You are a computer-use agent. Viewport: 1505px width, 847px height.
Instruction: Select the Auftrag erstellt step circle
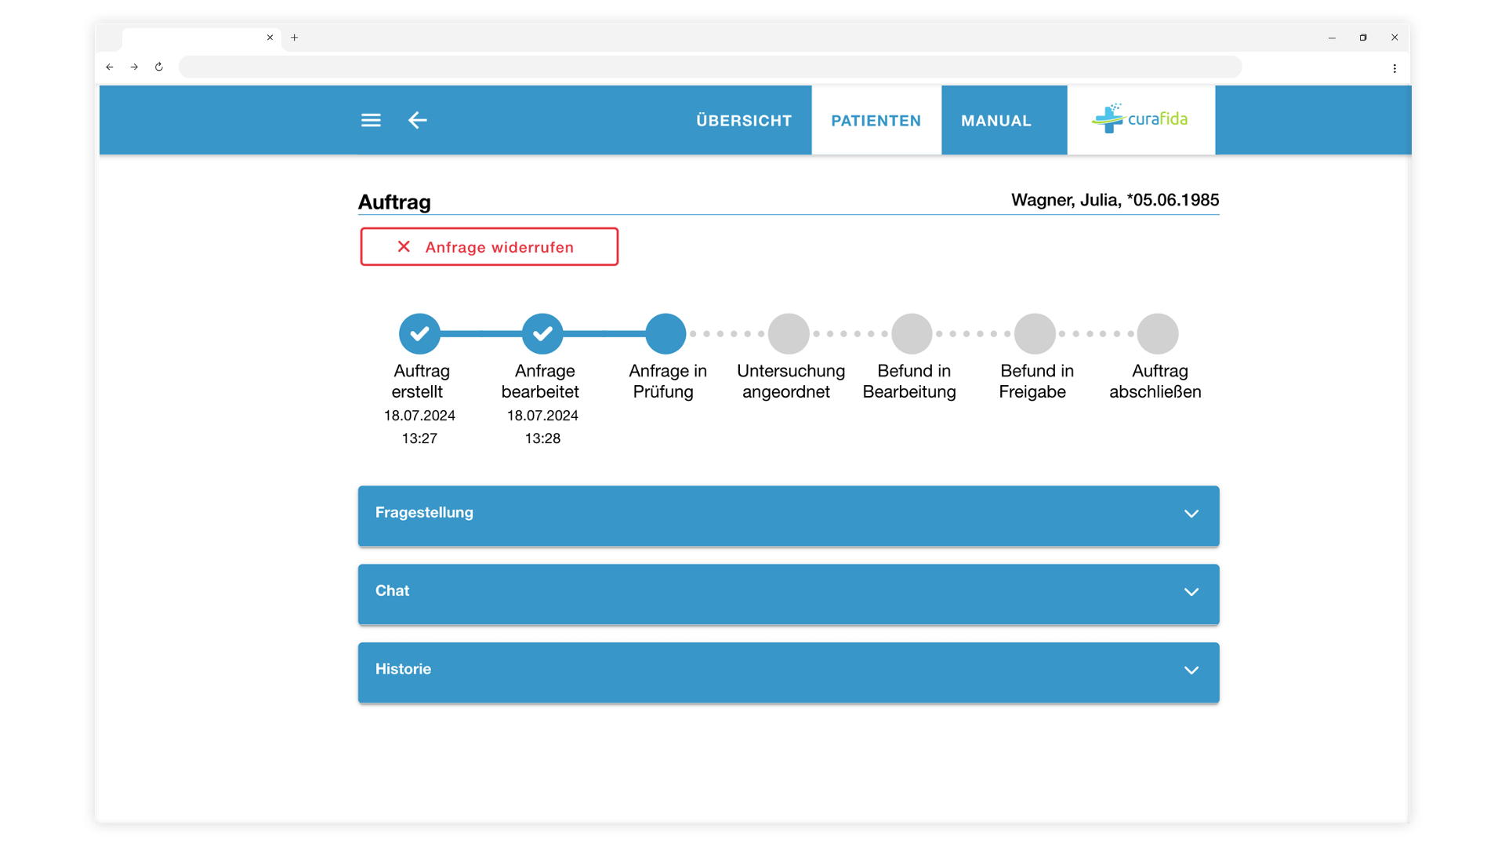coord(419,334)
